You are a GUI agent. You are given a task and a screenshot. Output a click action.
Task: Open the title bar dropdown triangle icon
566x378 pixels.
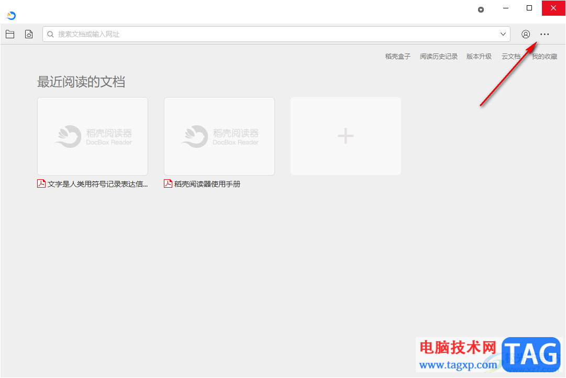click(x=481, y=10)
